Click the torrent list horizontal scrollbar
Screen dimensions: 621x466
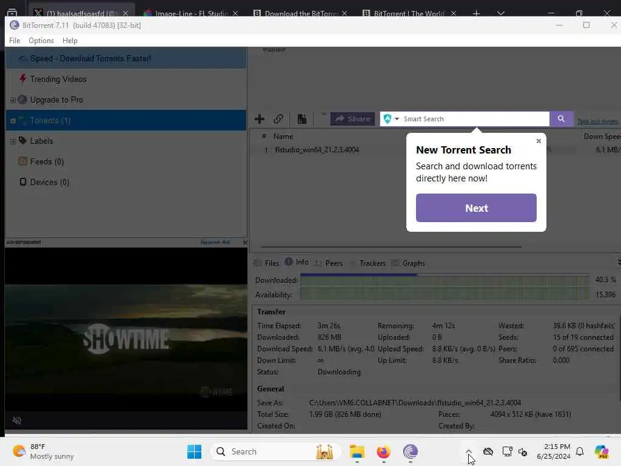pos(391,247)
